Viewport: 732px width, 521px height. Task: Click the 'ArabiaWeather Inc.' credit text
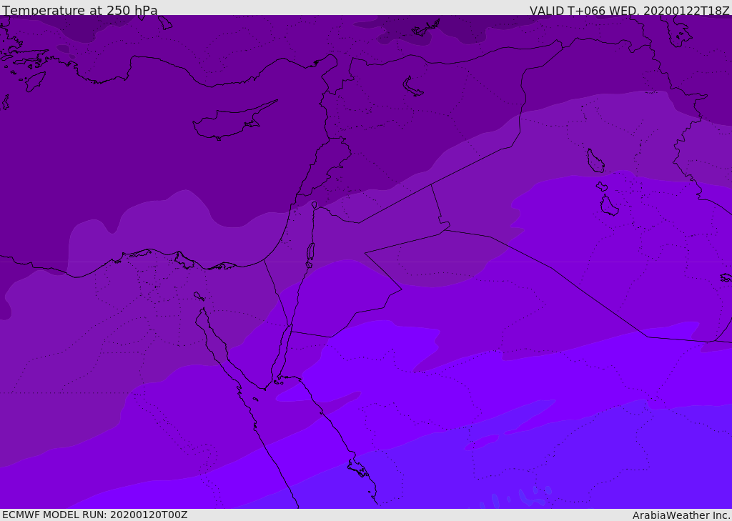[x=681, y=515]
